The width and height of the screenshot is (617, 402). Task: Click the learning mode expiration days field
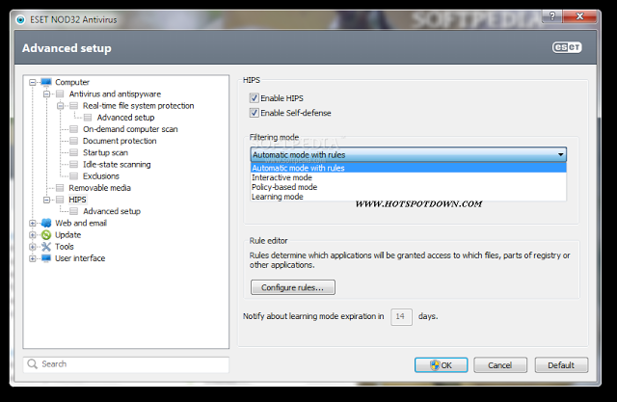click(x=401, y=316)
